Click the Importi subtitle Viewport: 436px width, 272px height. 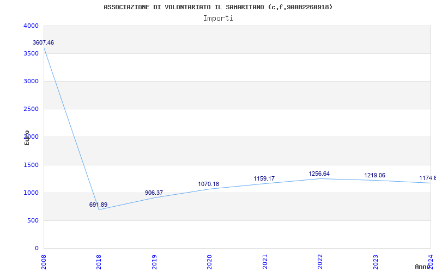[x=218, y=18]
